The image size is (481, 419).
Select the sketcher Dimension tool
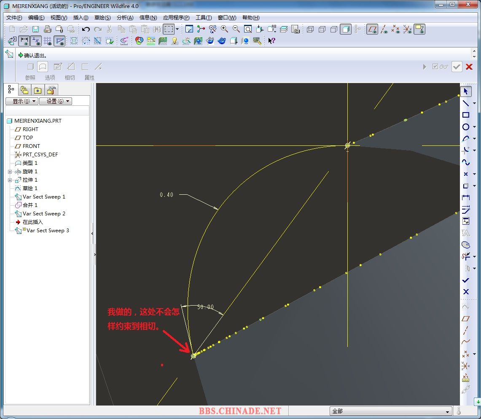coord(466,197)
